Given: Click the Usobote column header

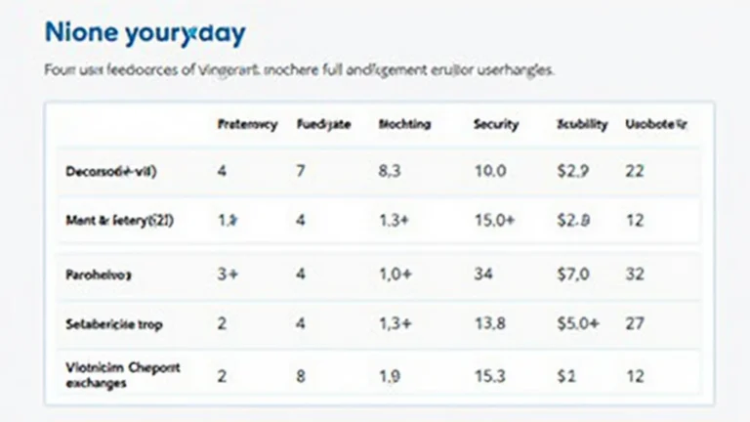Looking at the screenshot, I should tap(655, 125).
